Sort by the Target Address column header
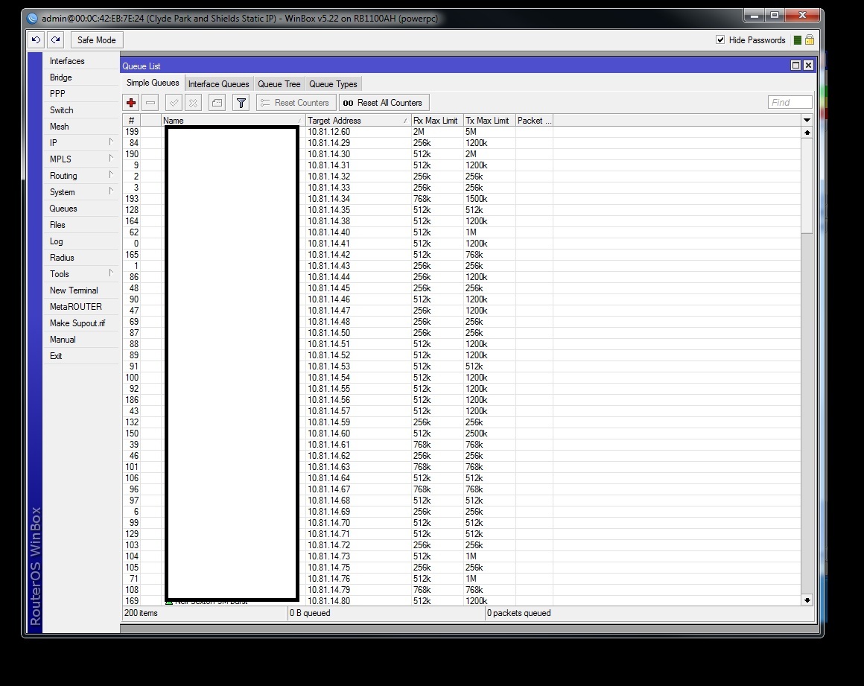 pos(358,120)
